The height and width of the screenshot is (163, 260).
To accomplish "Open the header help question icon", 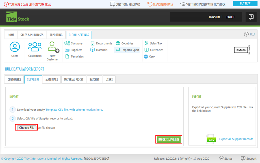I will point(251,17).
